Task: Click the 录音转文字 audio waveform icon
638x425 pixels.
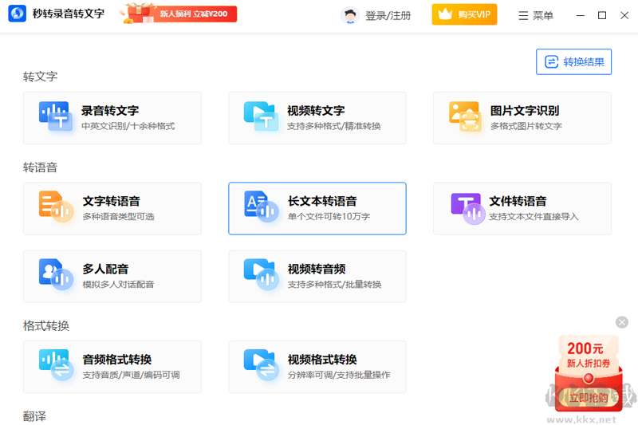Action: (x=55, y=116)
